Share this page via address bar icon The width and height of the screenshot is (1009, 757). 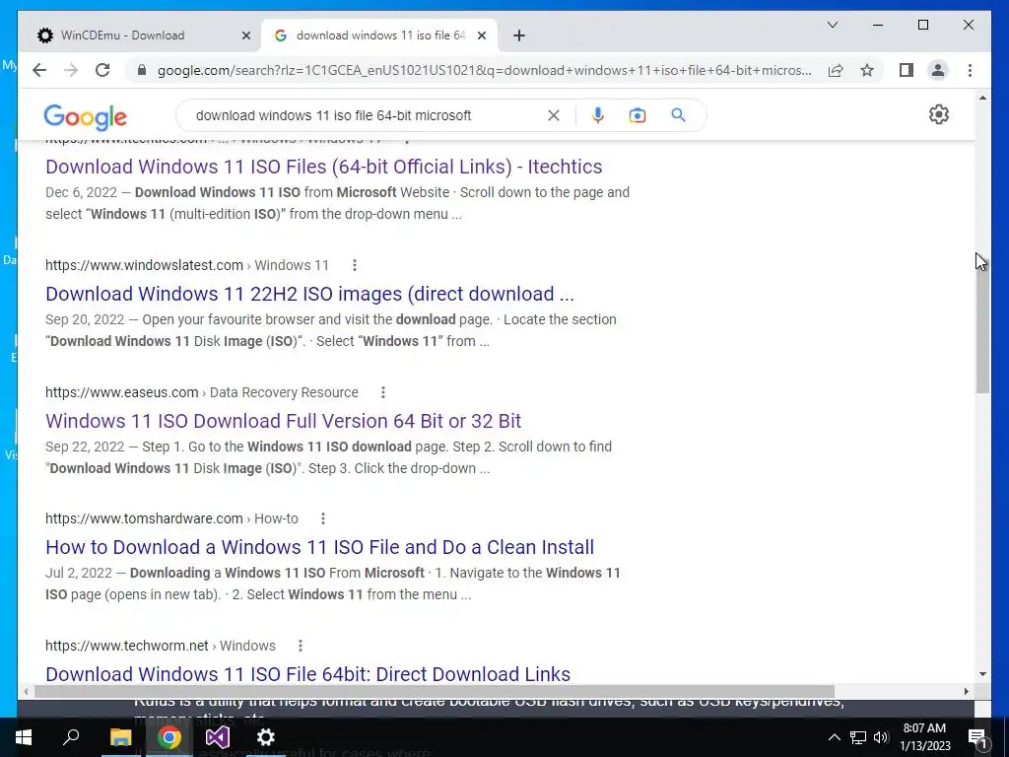836,70
